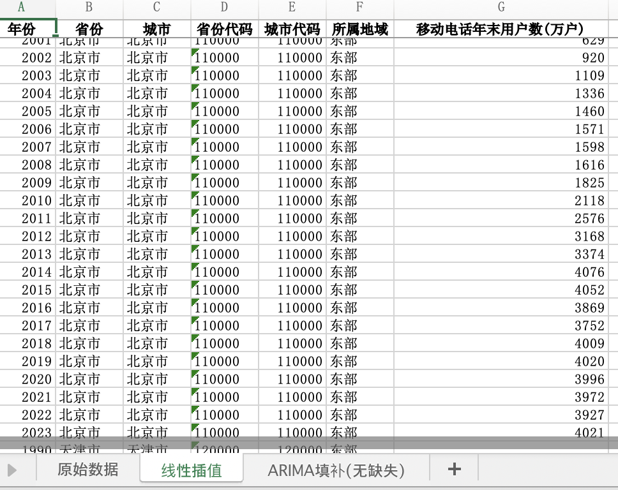The height and width of the screenshot is (490, 618).
Task: Select the value cell 3752
Action: (501, 326)
